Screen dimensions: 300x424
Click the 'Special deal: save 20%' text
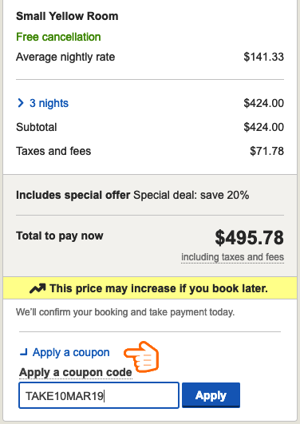click(191, 195)
